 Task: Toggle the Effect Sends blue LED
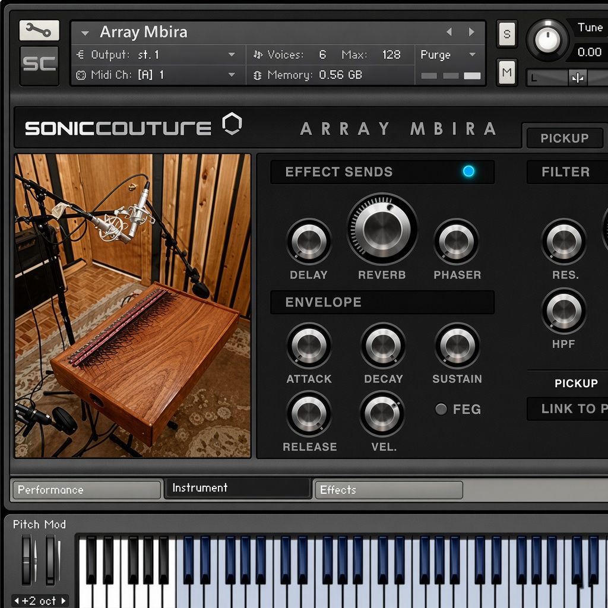click(468, 171)
